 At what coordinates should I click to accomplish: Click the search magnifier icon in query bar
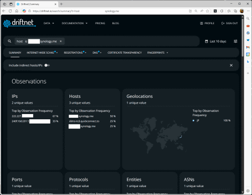pos(9,41)
